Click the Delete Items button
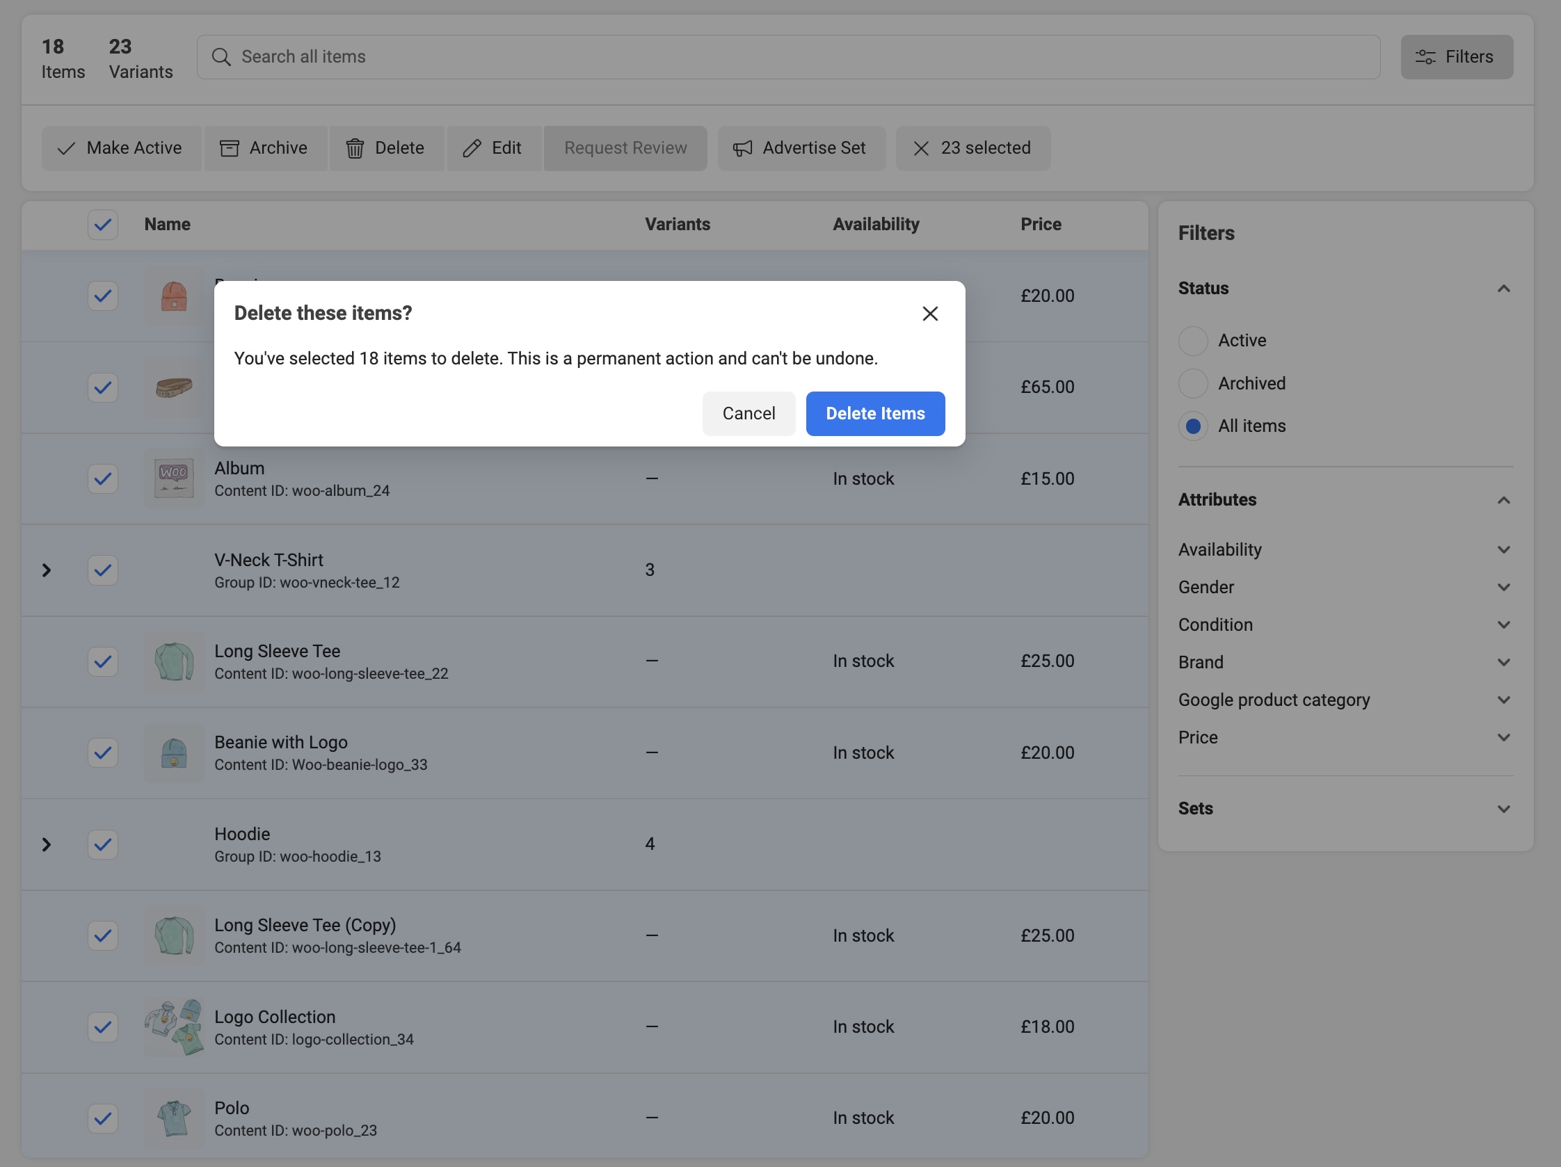The width and height of the screenshot is (1561, 1167). (874, 414)
